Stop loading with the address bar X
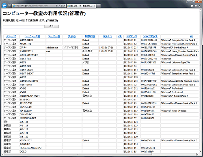203x157 pixels. click(x=64, y=6)
